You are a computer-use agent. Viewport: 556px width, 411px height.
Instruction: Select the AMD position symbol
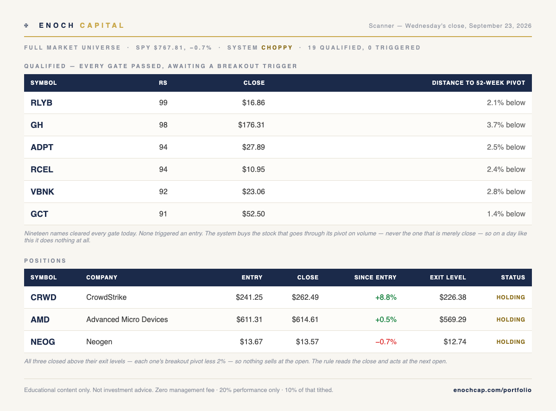pyautogui.click(x=40, y=320)
